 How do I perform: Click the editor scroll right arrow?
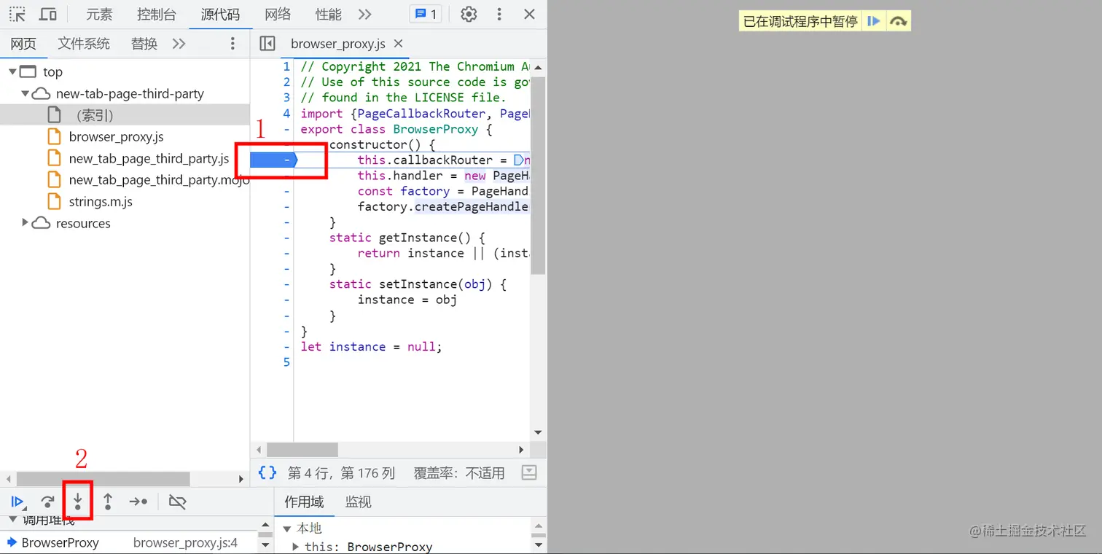click(521, 450)
